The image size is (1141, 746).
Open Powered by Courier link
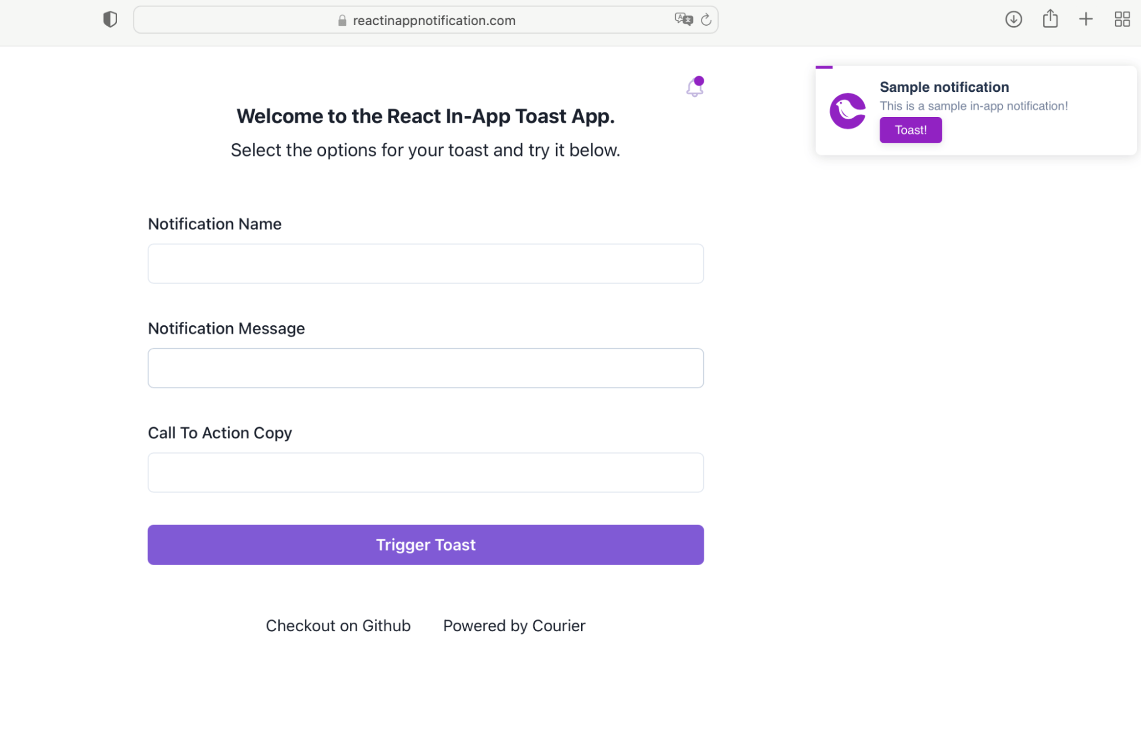pyautogui.click(x=514, y=626)
